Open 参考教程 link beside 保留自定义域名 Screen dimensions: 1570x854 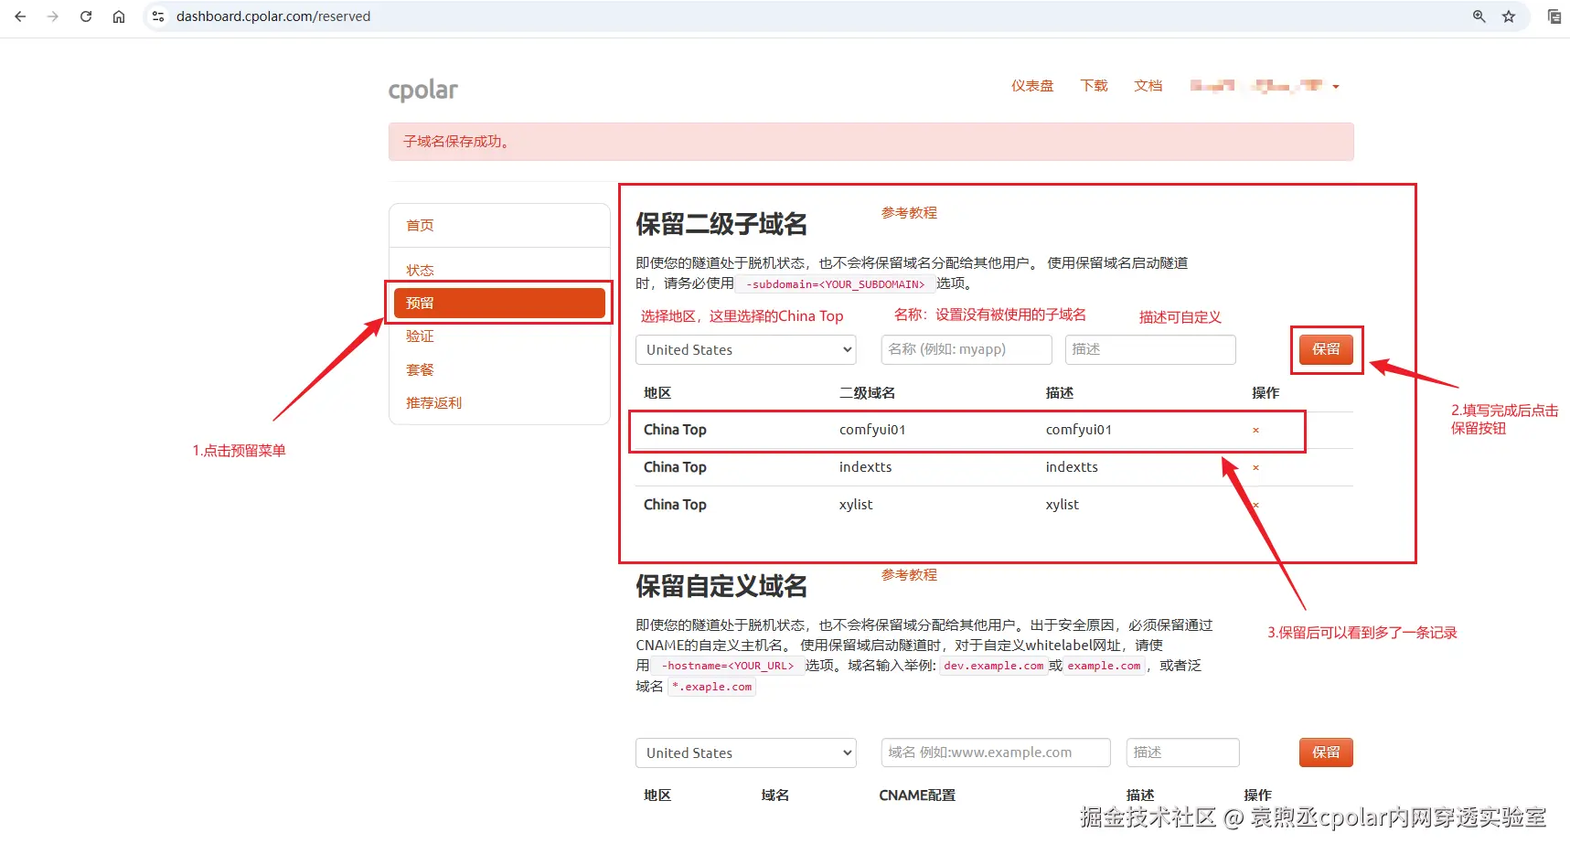(909, 574)
